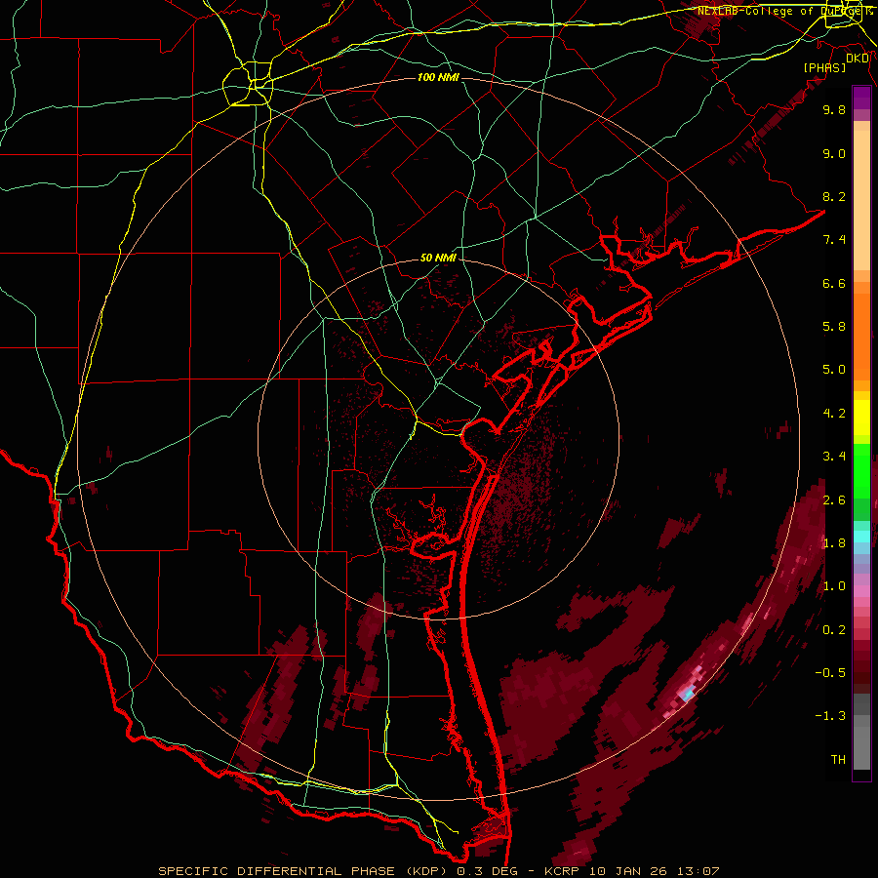Select the 3.4 value on the scale

834,457
